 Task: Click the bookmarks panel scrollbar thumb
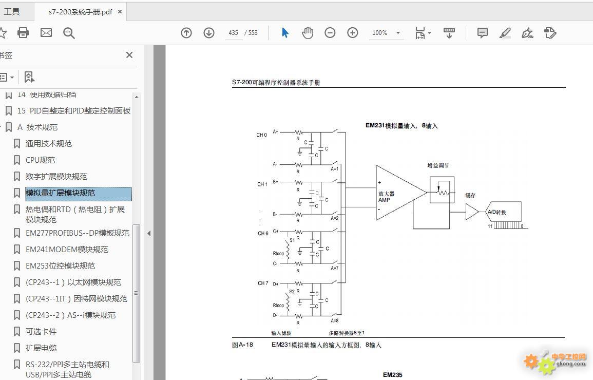coord(137,293)
